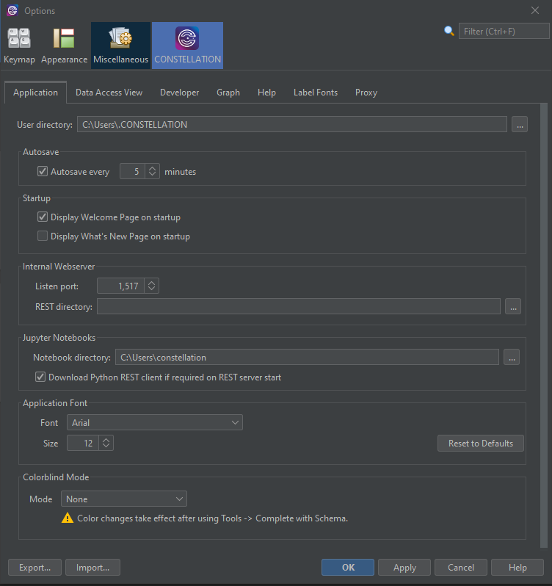This screenshot has height=586, width=552.
Task: Click the Export... button
Action: (x=34, y=568)
